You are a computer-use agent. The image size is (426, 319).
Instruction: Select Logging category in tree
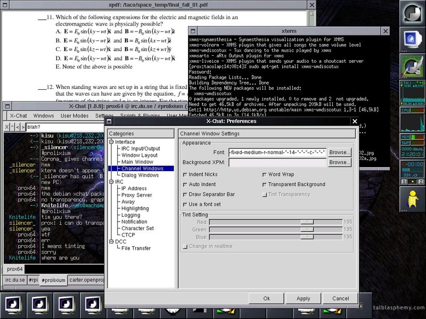[x=130, y=215]
